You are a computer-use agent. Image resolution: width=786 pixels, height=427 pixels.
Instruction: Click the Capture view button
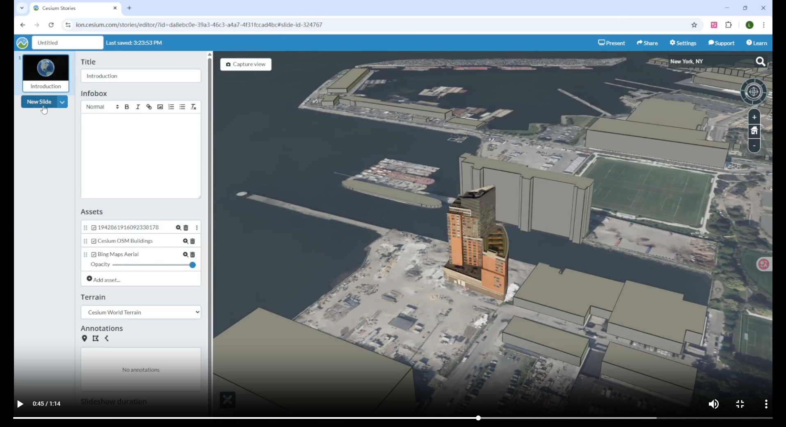(x=246, y=64)
